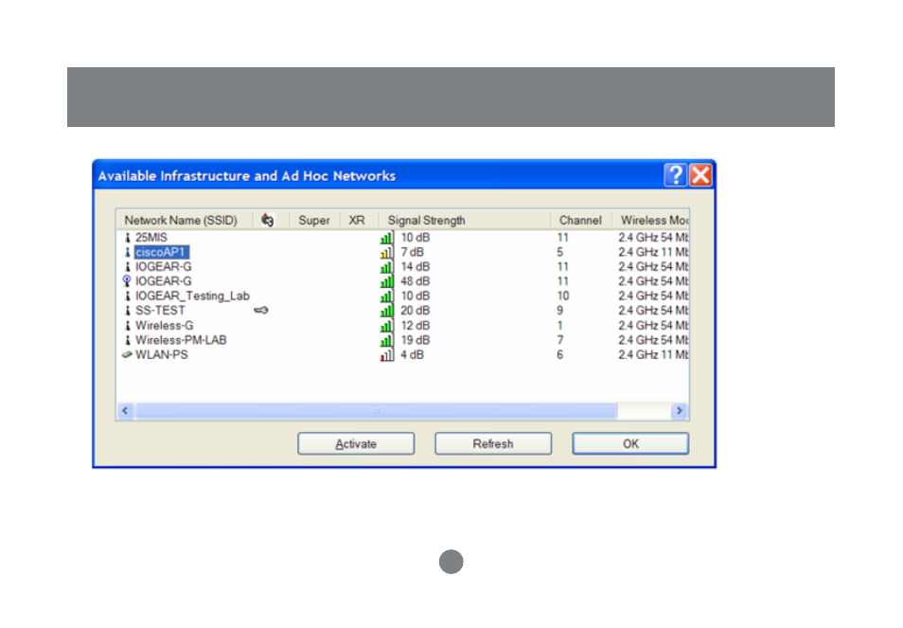Click the horizontal scrollbar right arrow
Image resolution: width=903 pixels, height=628 pixels.
[x=680, y=410]
